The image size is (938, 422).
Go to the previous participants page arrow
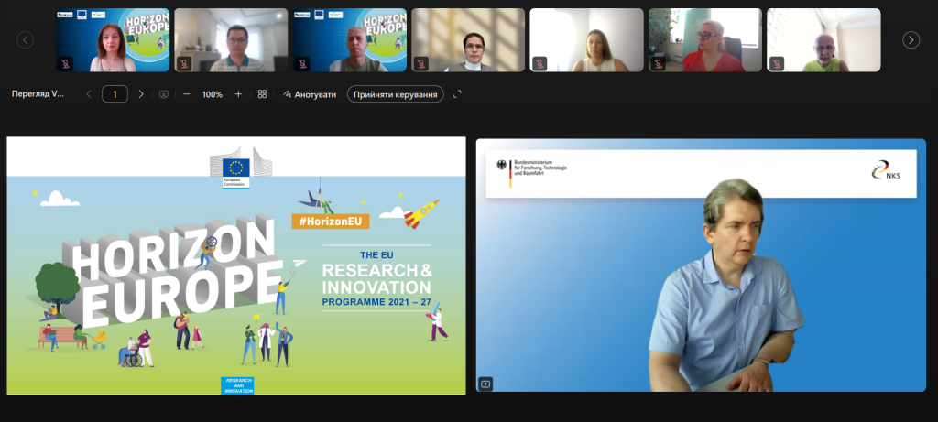tap(25, 40)
